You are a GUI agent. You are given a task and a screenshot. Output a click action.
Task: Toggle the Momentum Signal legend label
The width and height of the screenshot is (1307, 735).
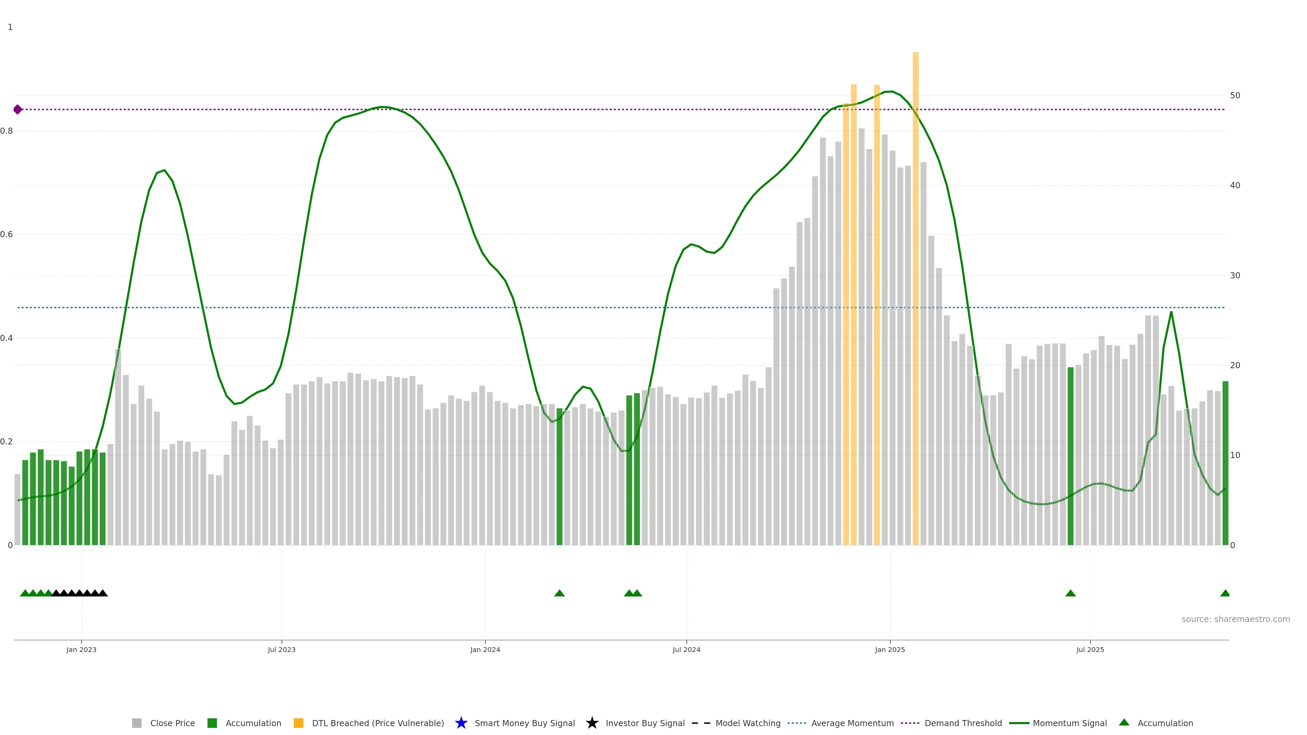click(1069, 723)
